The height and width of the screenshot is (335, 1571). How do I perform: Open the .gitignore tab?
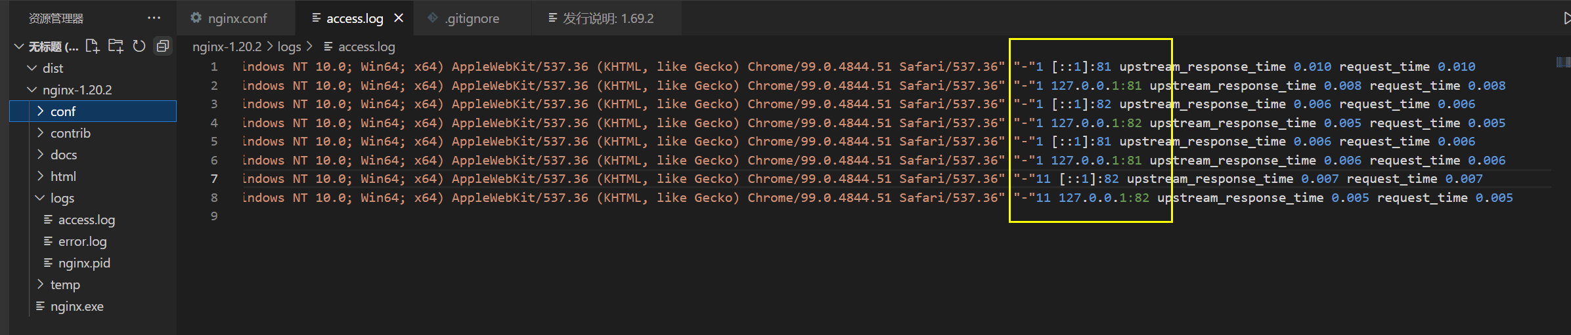click(x=472, y=18)
